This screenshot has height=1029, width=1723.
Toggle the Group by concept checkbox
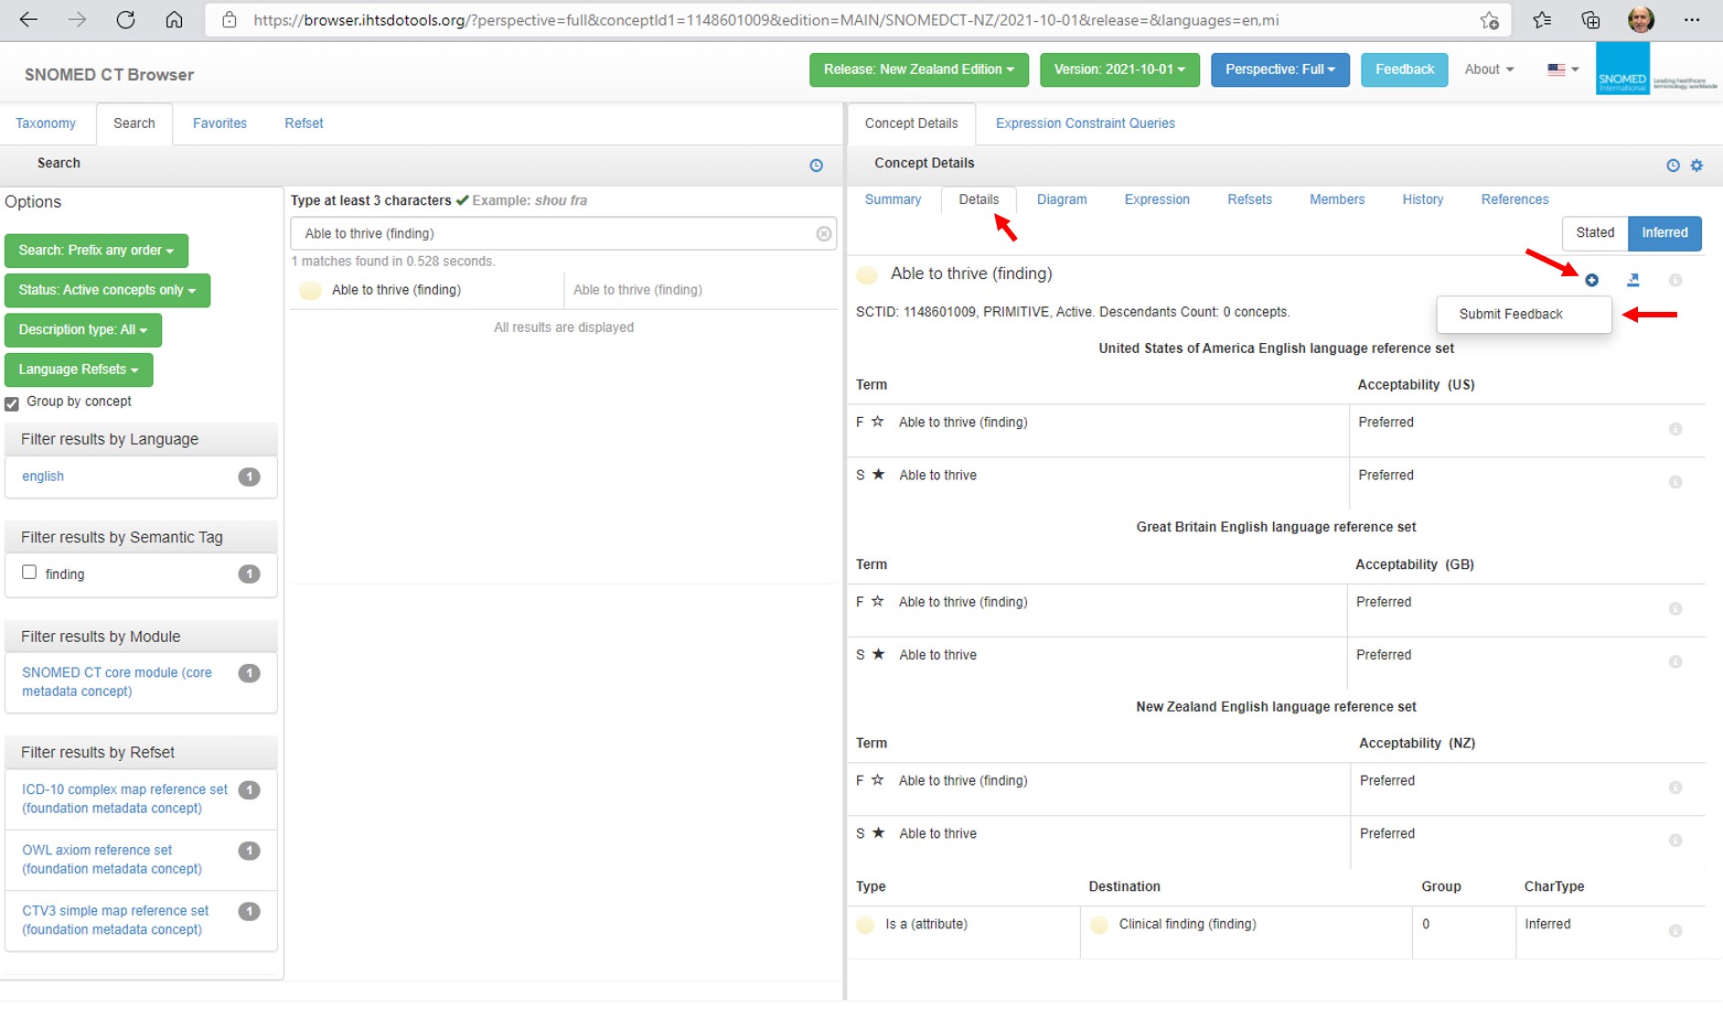coord(12,403)
